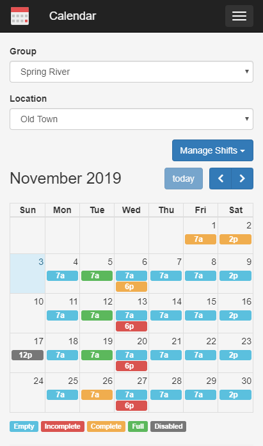The image size is (263, 446).
Task: Select the highlighted day cell November 3
Action: [x=28, y=274]
